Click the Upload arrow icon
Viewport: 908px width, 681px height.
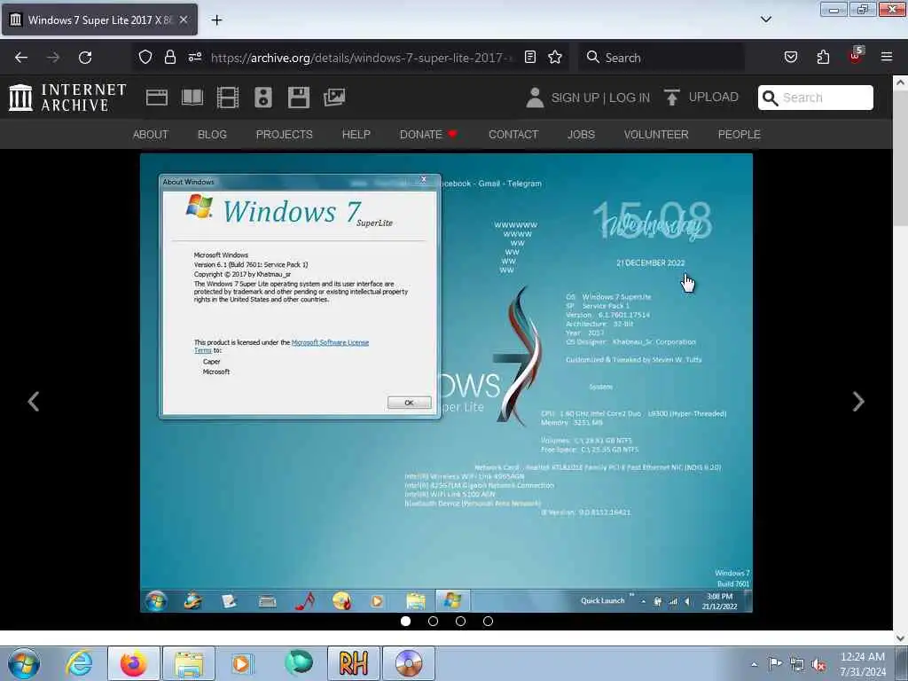click(672, 98)
